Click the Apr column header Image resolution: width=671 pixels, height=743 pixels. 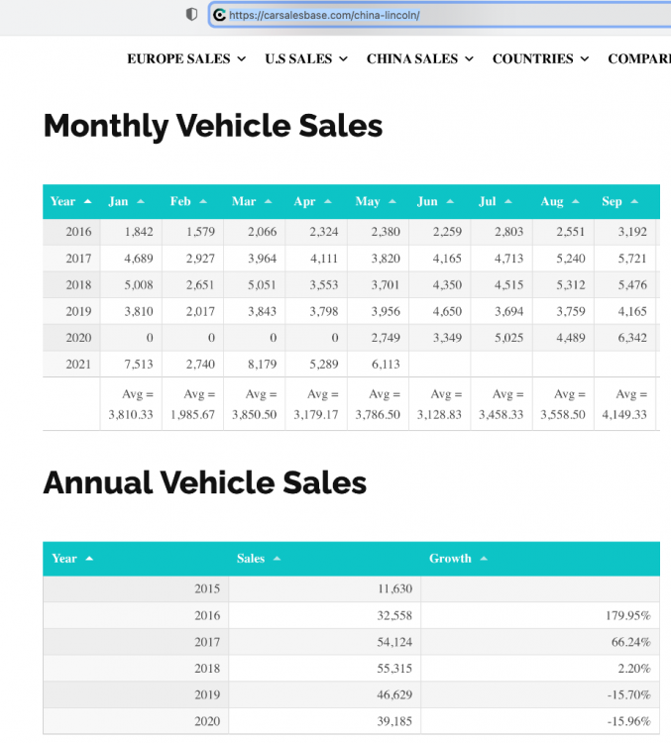(x=305, y=201)
